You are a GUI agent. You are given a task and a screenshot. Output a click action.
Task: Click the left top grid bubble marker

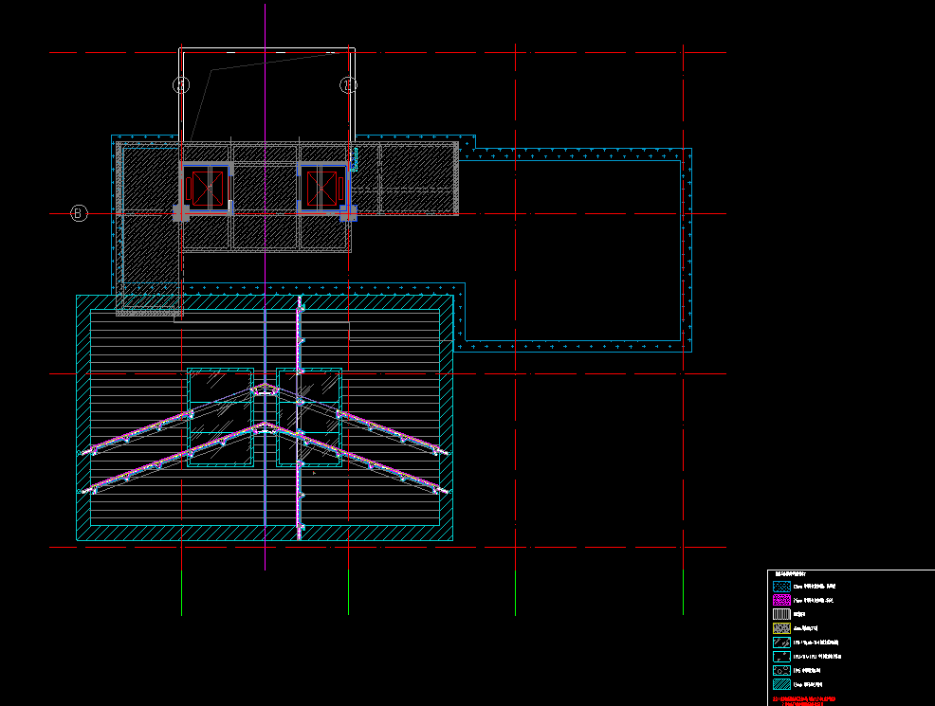tap(181, 85)
